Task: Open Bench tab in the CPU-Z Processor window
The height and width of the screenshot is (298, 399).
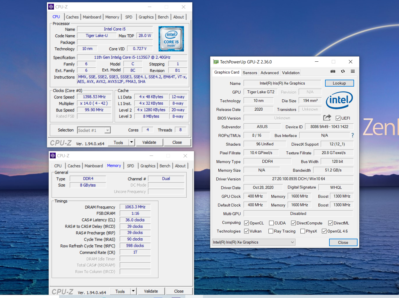Action: [163, 17]
